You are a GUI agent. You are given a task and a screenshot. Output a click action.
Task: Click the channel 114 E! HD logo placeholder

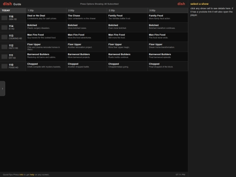tap(4, 28)
